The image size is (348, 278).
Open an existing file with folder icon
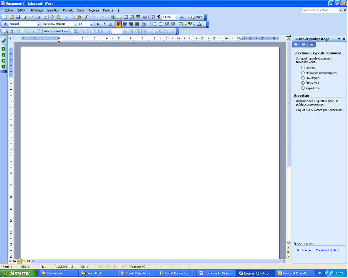[12, 17]
